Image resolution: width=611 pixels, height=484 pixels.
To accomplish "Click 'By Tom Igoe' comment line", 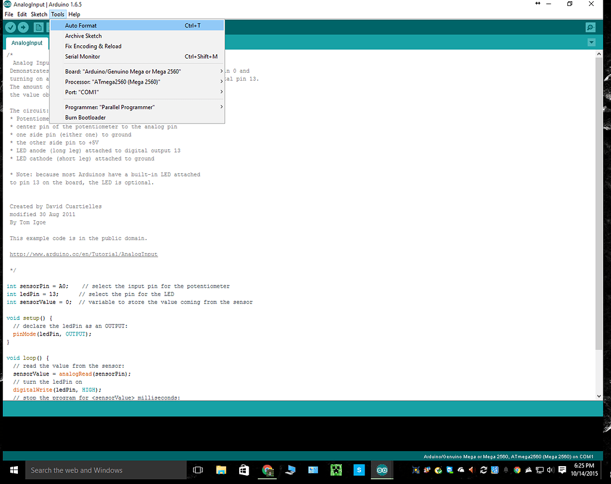I will coord(27,223).
